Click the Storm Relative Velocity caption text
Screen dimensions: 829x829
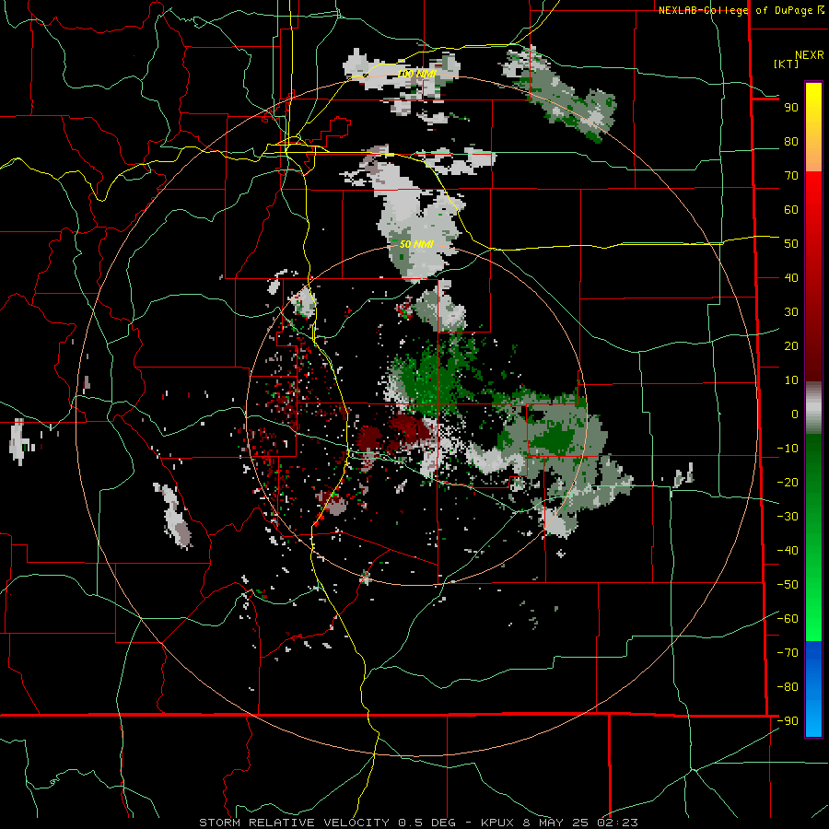[418, 823]
